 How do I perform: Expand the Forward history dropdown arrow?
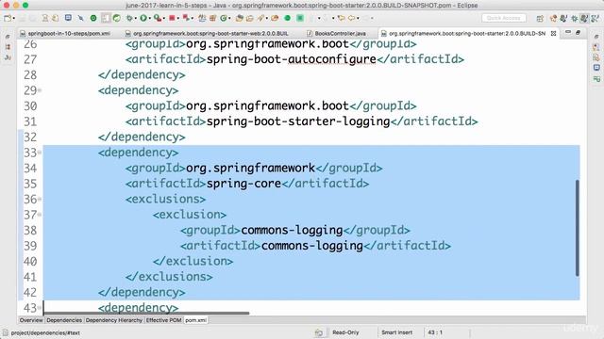[x=358, y=18]
